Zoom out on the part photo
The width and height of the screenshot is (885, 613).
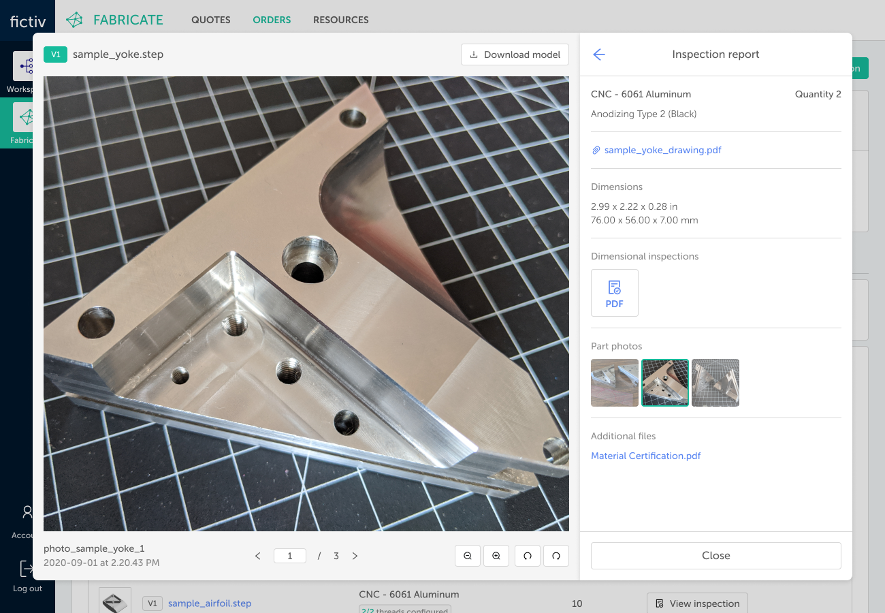tap(468, 556)
